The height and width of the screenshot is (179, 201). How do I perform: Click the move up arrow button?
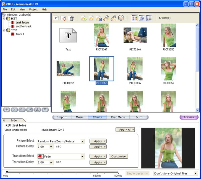37,109
